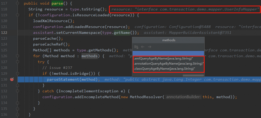Click line number 136 in the gutter
The image size is (261, 118).
[4, 115]
